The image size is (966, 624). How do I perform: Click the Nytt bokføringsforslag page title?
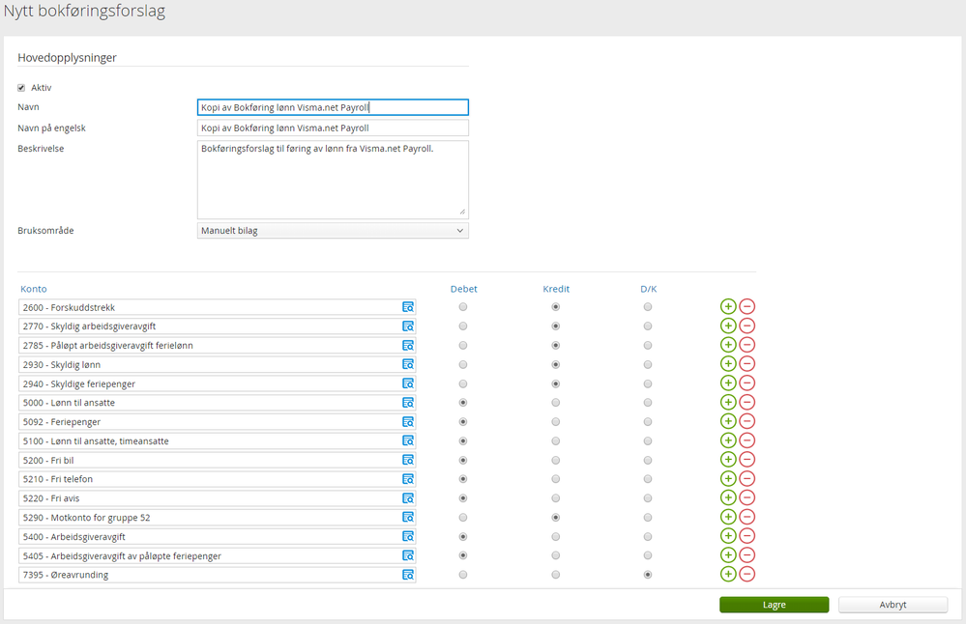click(x=84, y=11)
